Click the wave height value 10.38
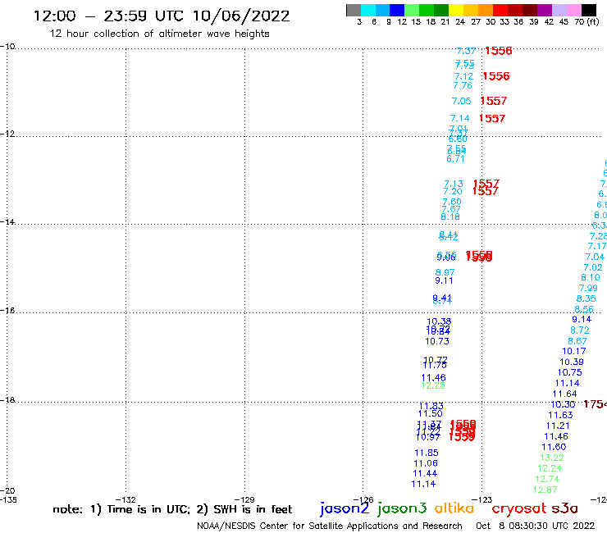Viewport: 607px width, 533px height. point(439,321)
